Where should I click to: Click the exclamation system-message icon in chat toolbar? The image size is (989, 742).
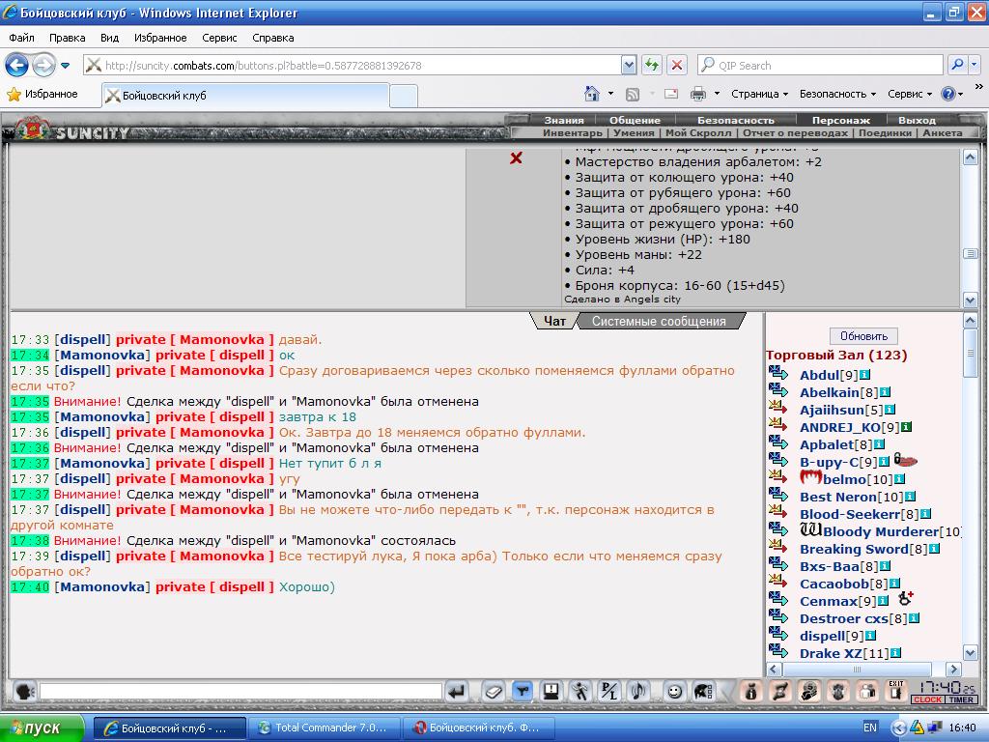[x=551, y=692]
